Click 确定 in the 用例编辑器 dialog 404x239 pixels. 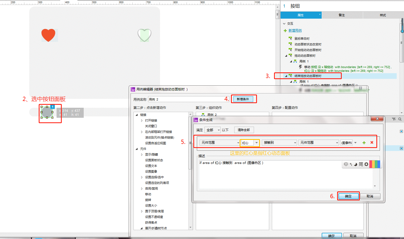click(332, 236)
